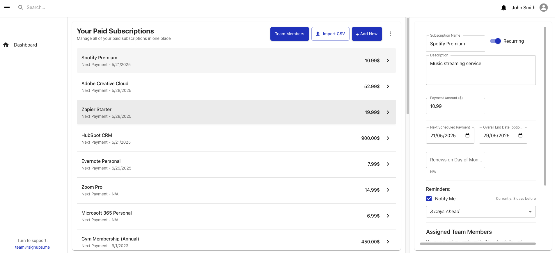Click the Next Scheduled Payment date field

450,136
